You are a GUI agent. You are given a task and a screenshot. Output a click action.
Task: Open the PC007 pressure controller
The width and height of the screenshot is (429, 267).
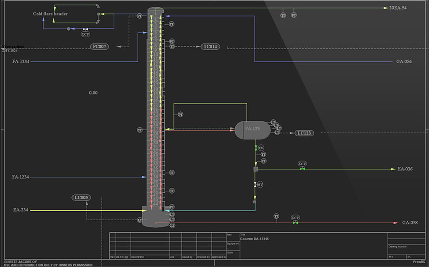click(100, 47)
